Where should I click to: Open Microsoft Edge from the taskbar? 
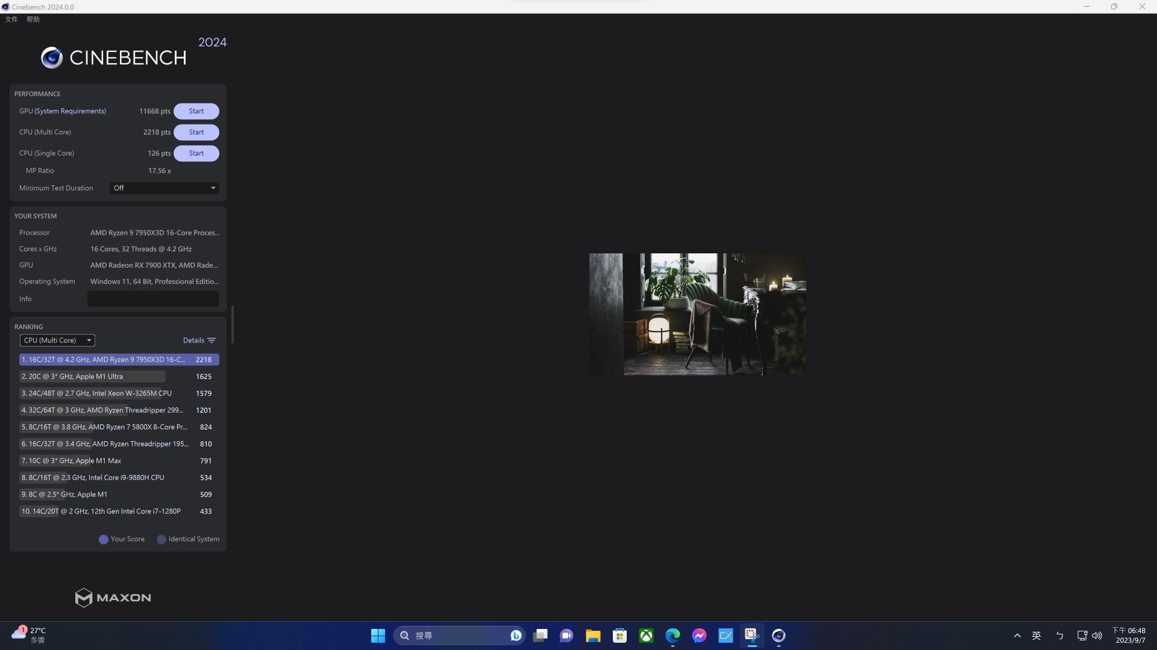672,635
